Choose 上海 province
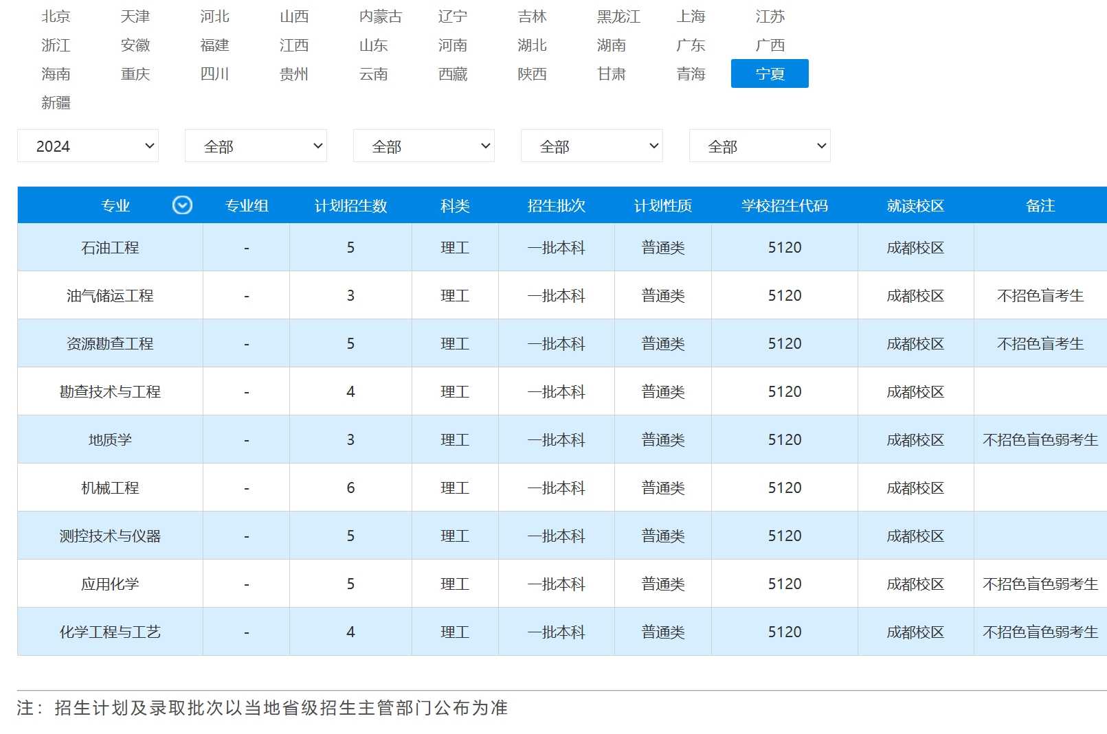 691,16
